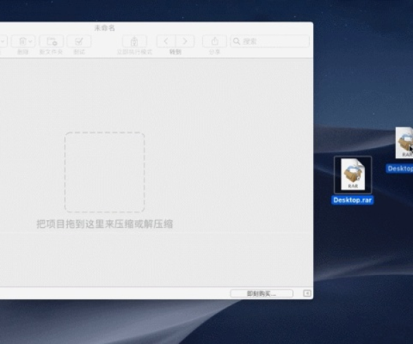Click the test archive checkmark icon
Image resolution: width=413 pixels, height=344 pixels.
(79, 41)
